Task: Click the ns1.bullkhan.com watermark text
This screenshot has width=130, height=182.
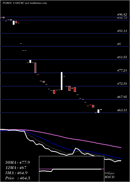Action: click(x=36, y=3)
